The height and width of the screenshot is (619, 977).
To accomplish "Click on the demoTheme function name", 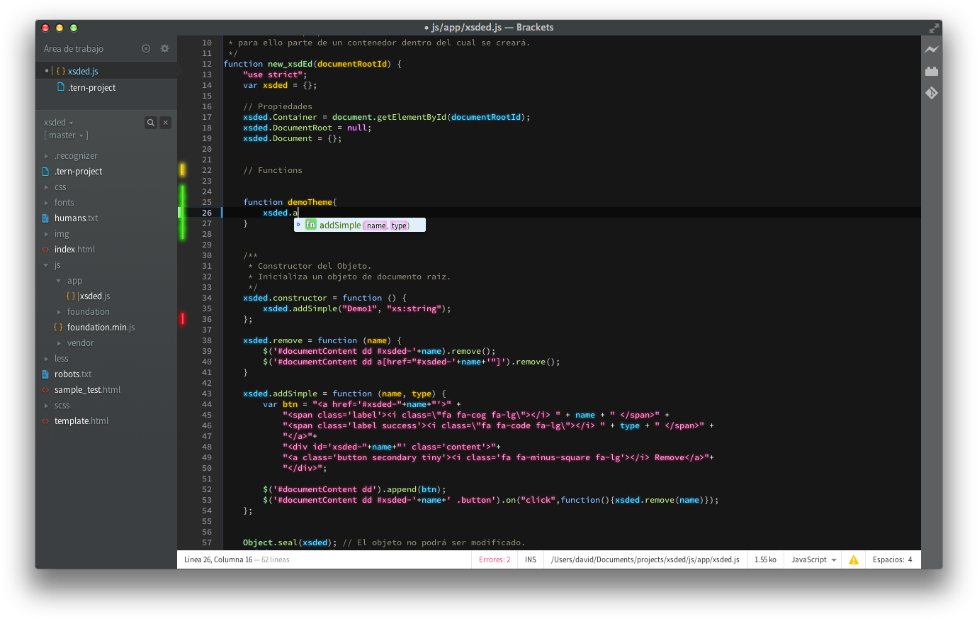I will click(x=310, y=202).
